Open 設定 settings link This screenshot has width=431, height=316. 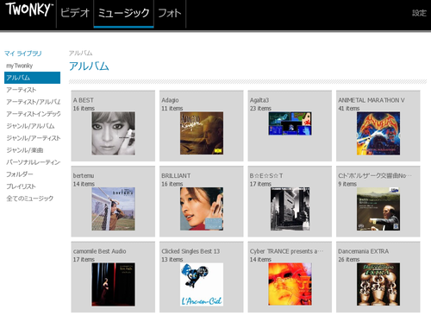point(419,13)
